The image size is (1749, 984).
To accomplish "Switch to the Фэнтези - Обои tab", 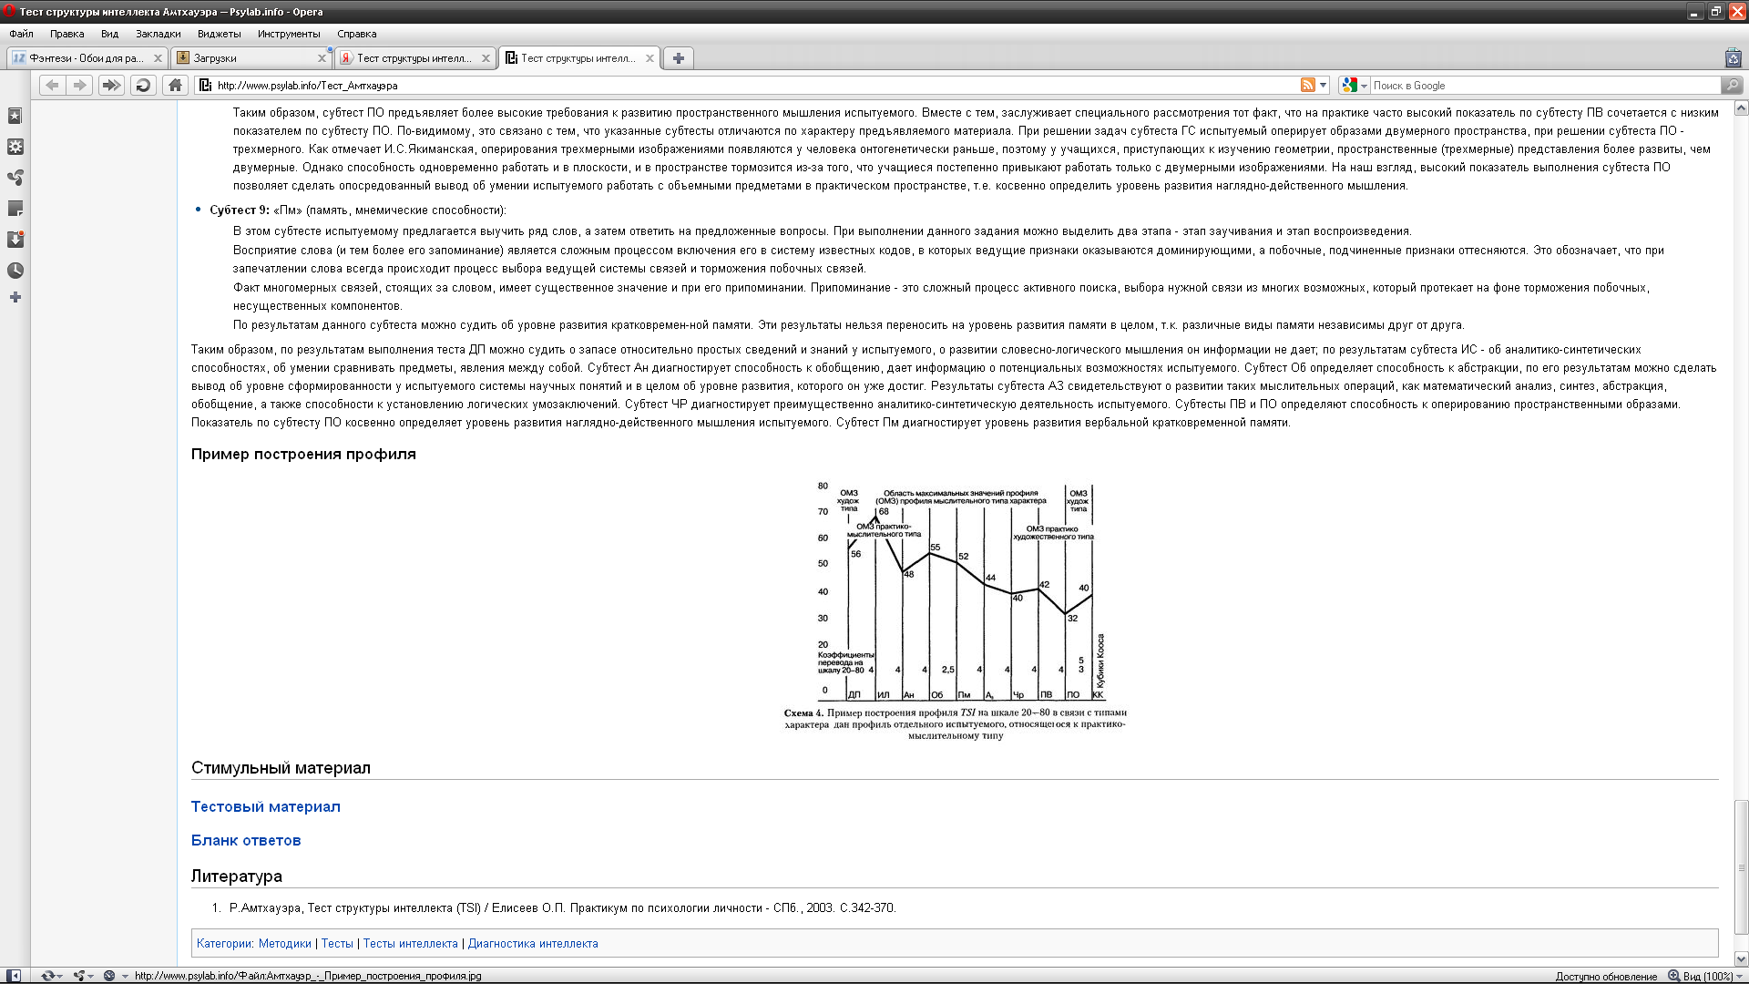I will coord(87,58).
